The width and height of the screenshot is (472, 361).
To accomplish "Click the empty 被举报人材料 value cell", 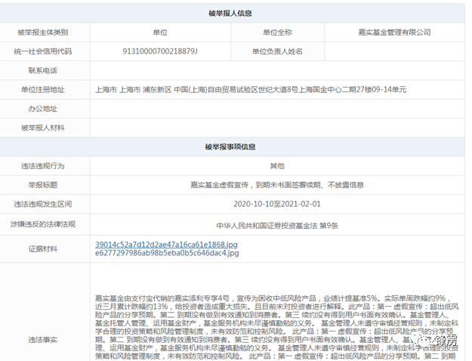I will 277,128.
